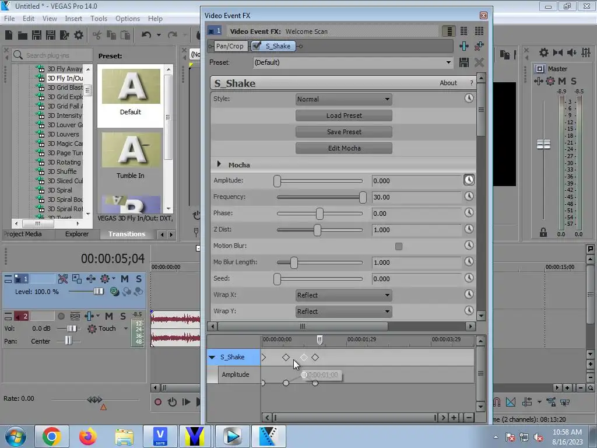Click the Amplitude value input field
The height and width of the screenshot is (448, 597).
tap(417, 181)
